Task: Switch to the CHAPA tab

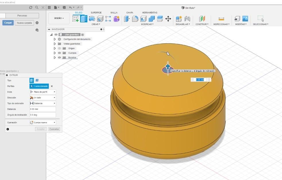Action: click(130, 13)
